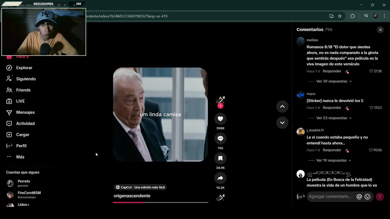The image size is (390, 219).
Task: Expand 39 respuestas under matiias comment
Action: point(334,82)
